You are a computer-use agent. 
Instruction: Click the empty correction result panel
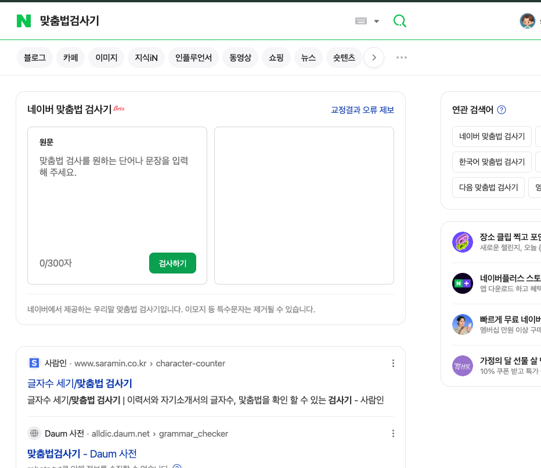pos(304,206)
